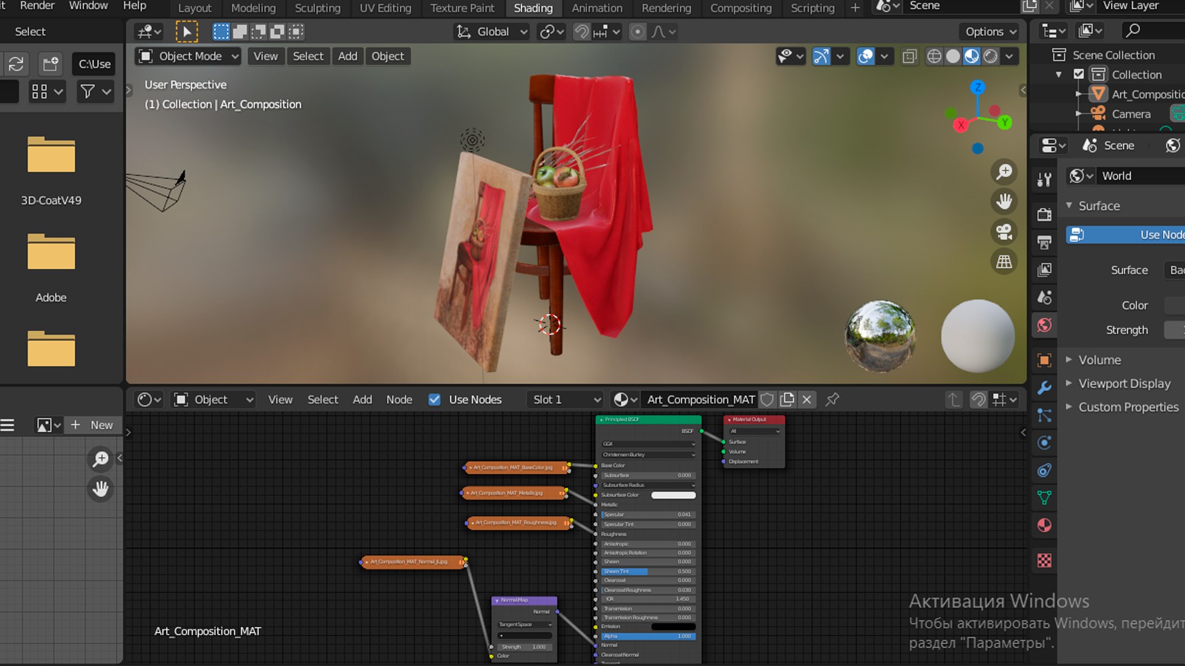This screenshot has height=666, width=1185.
Task: Click the Use Nodes button in World
Action: 1126,234
